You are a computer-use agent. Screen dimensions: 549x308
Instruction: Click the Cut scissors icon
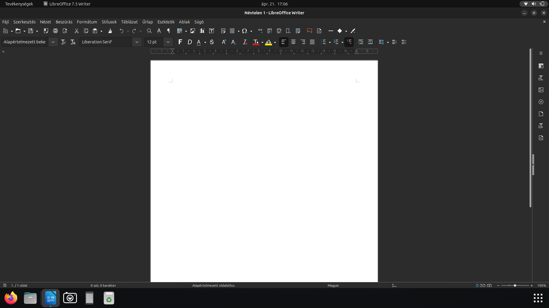coord(76,31)
